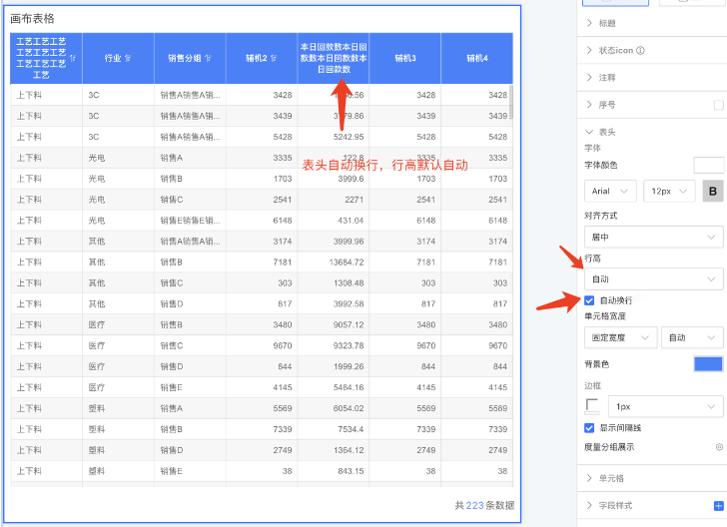Open the 行高 自动 dropdown
This screenshot has height=527, width=727.
click(x=653, y=279)
